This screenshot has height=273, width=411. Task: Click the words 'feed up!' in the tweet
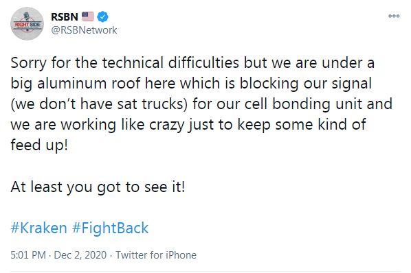click(x=39, y=145)
